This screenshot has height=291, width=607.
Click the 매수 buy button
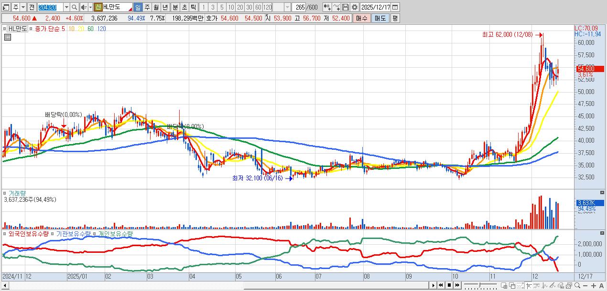click(362, 18)
